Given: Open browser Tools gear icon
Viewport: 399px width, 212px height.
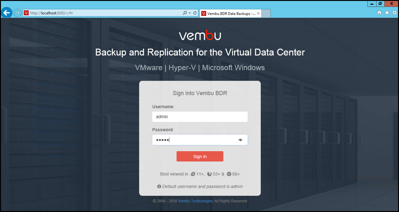Looking at the screenshot, I should (394, 13).
